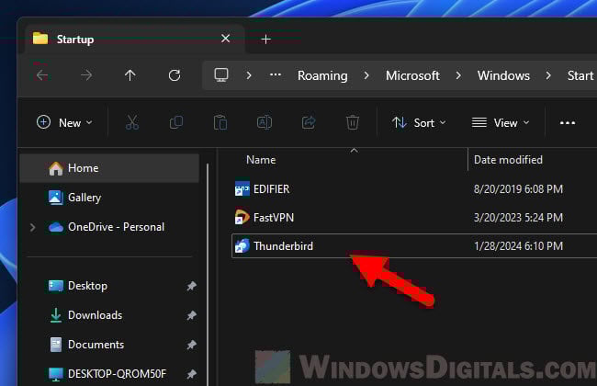
Task: Click the pin icon beside Downloads
Action: pyautogui.click(x=191, y=315)
